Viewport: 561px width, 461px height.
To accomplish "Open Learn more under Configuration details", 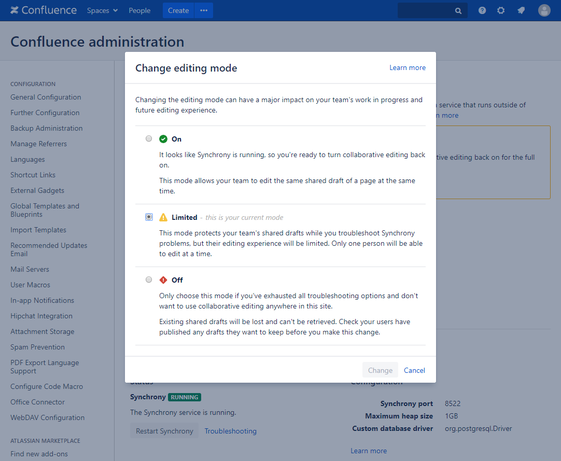I will (369, 451).
